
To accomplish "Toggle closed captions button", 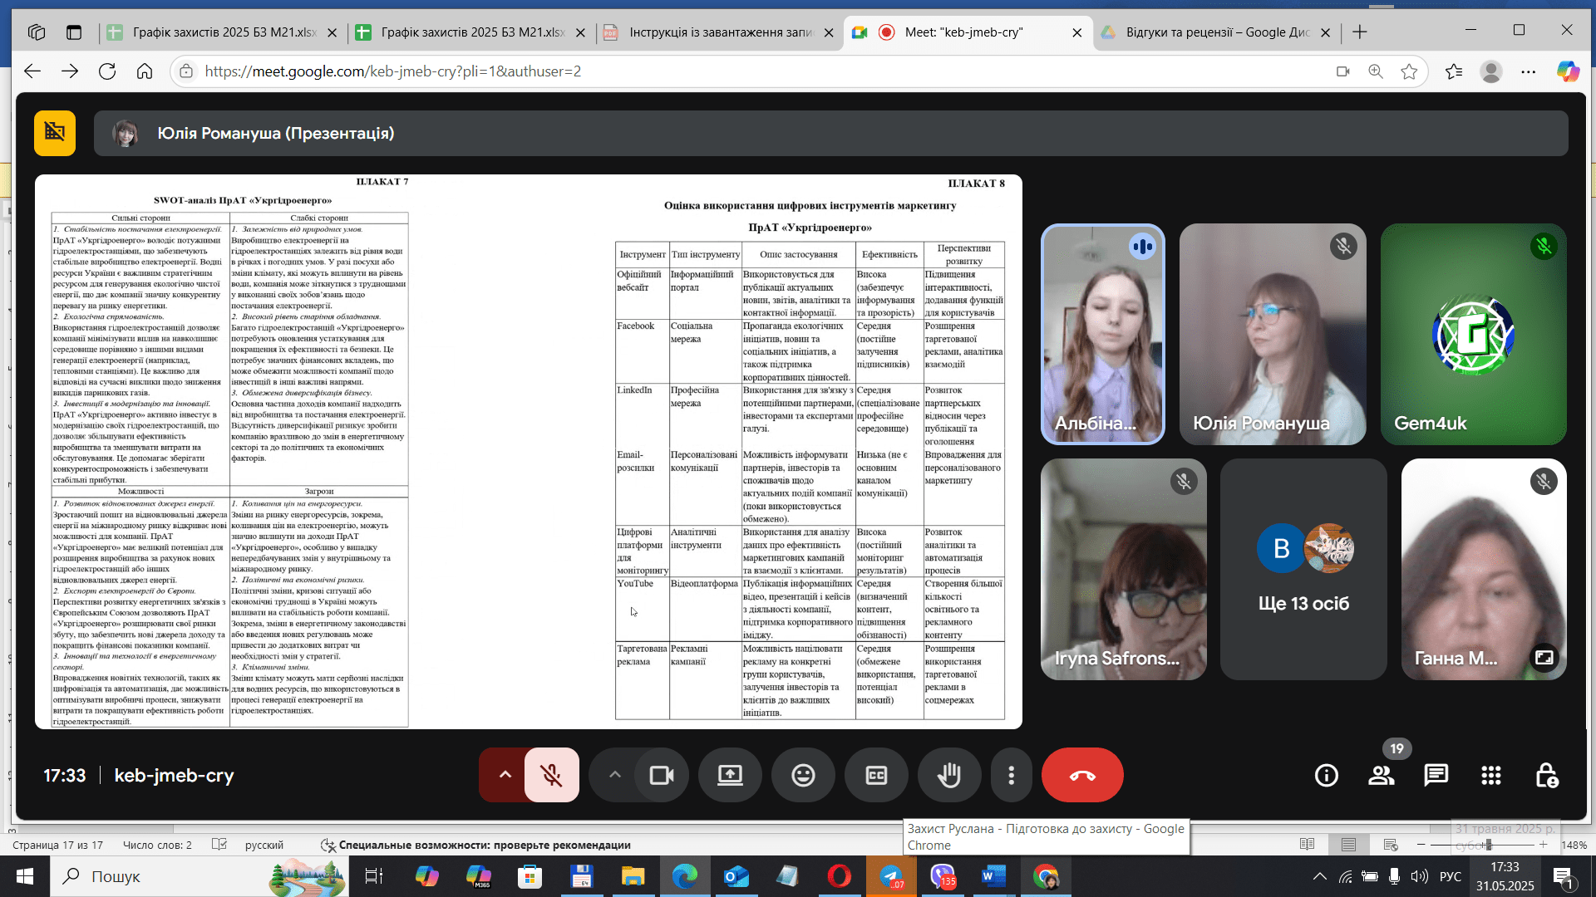I will pos(876,775).
